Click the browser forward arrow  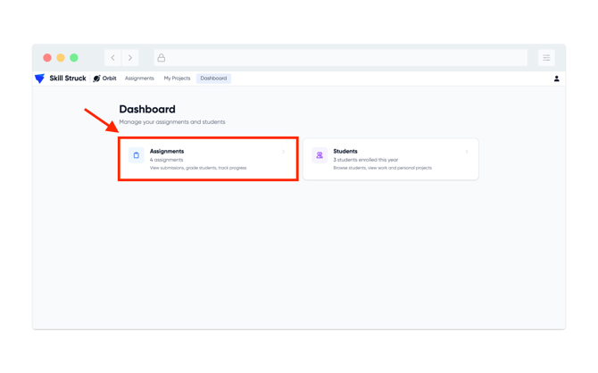pyautogui.click(x=130, y=58)
